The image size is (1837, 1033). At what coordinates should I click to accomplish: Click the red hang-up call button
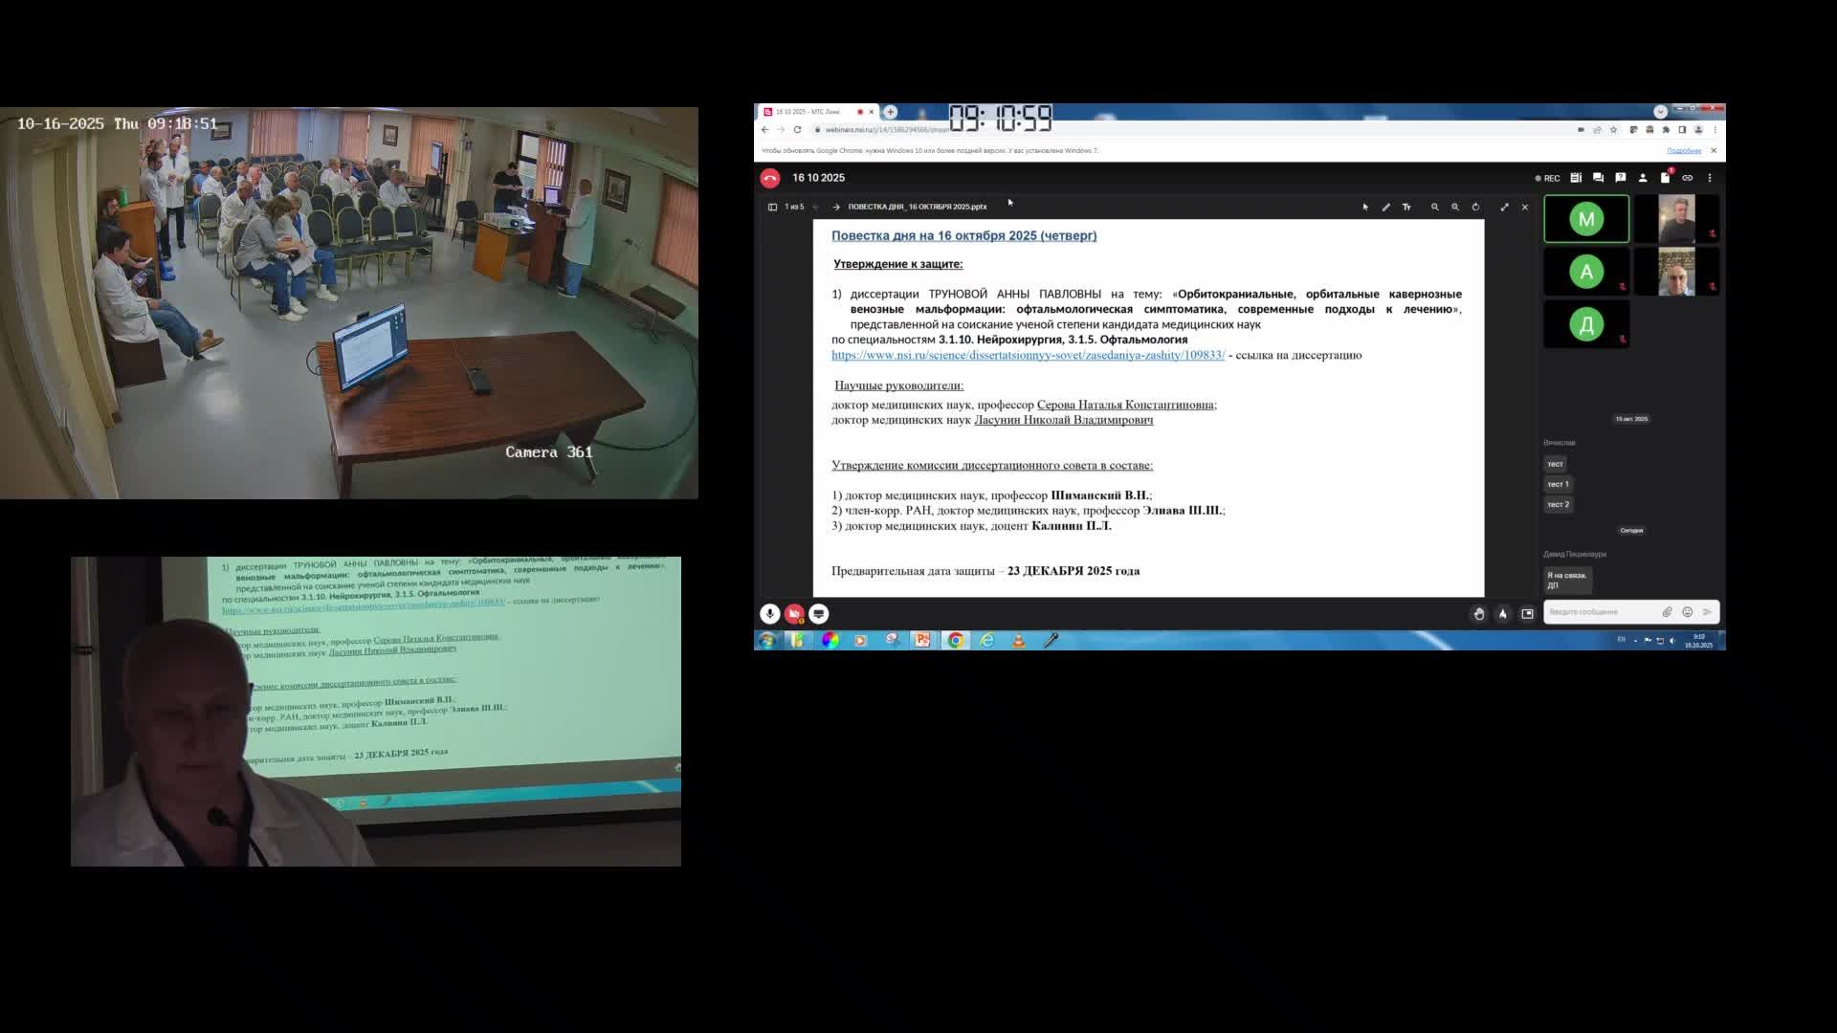tap(770, 178)
